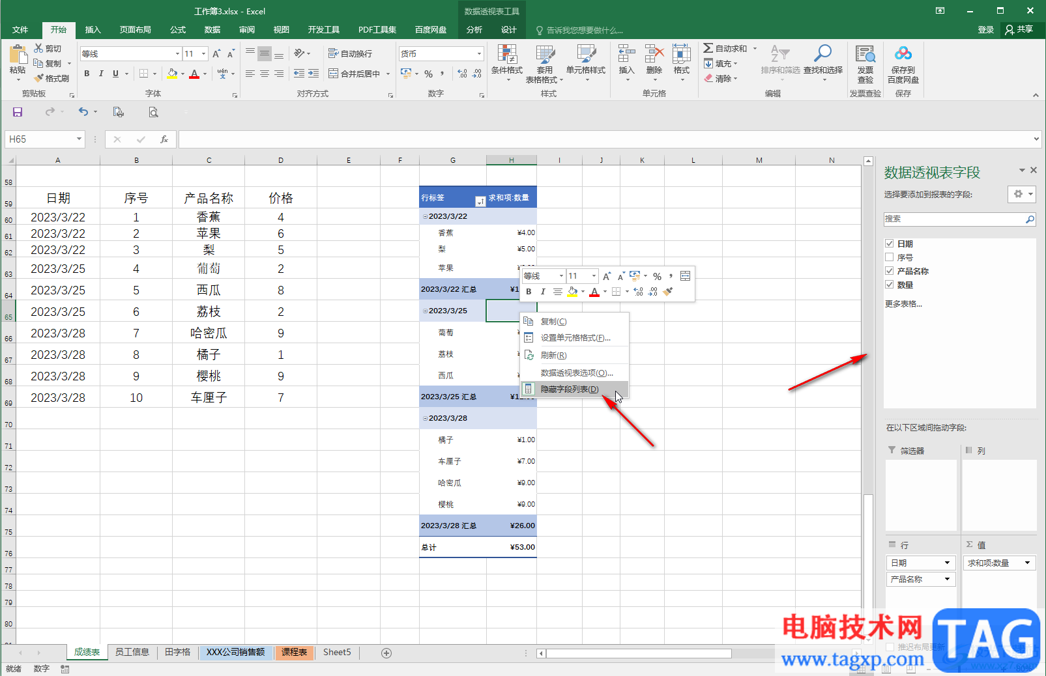
Task: Click the formula bar input area
Action: pos(605,139)
